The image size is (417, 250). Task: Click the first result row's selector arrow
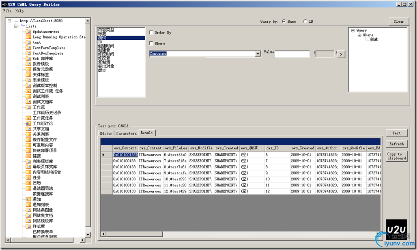106,155
